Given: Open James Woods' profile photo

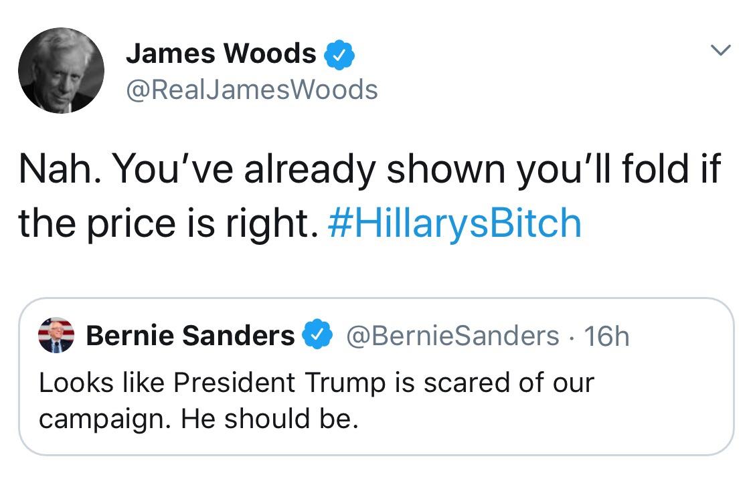Looking at the screenshot, I should click(61, 70).
